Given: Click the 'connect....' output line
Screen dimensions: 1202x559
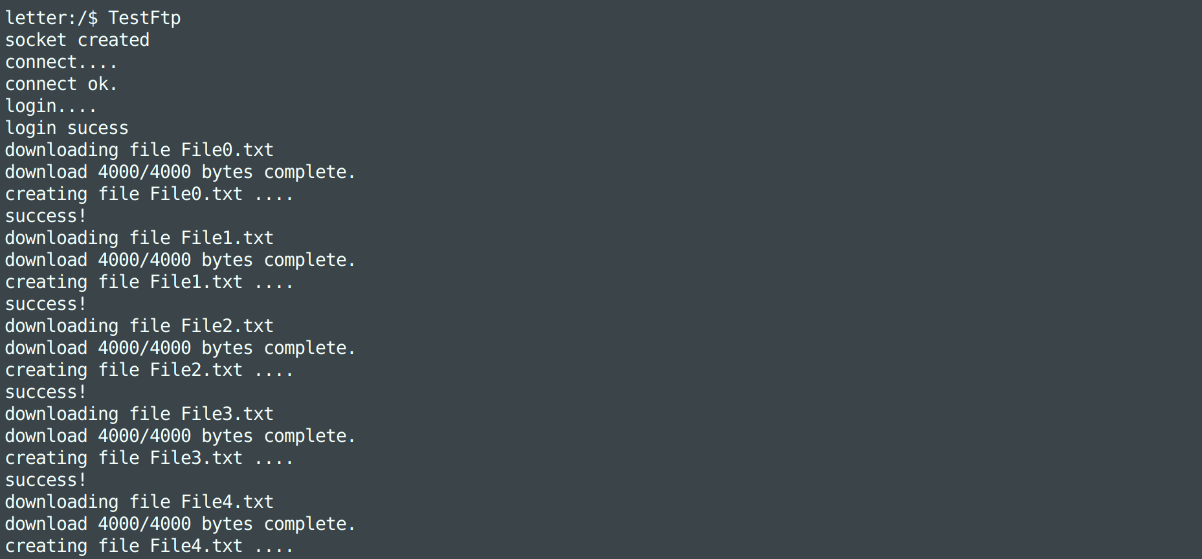Looking at the screenshot, I should point(61,62).
